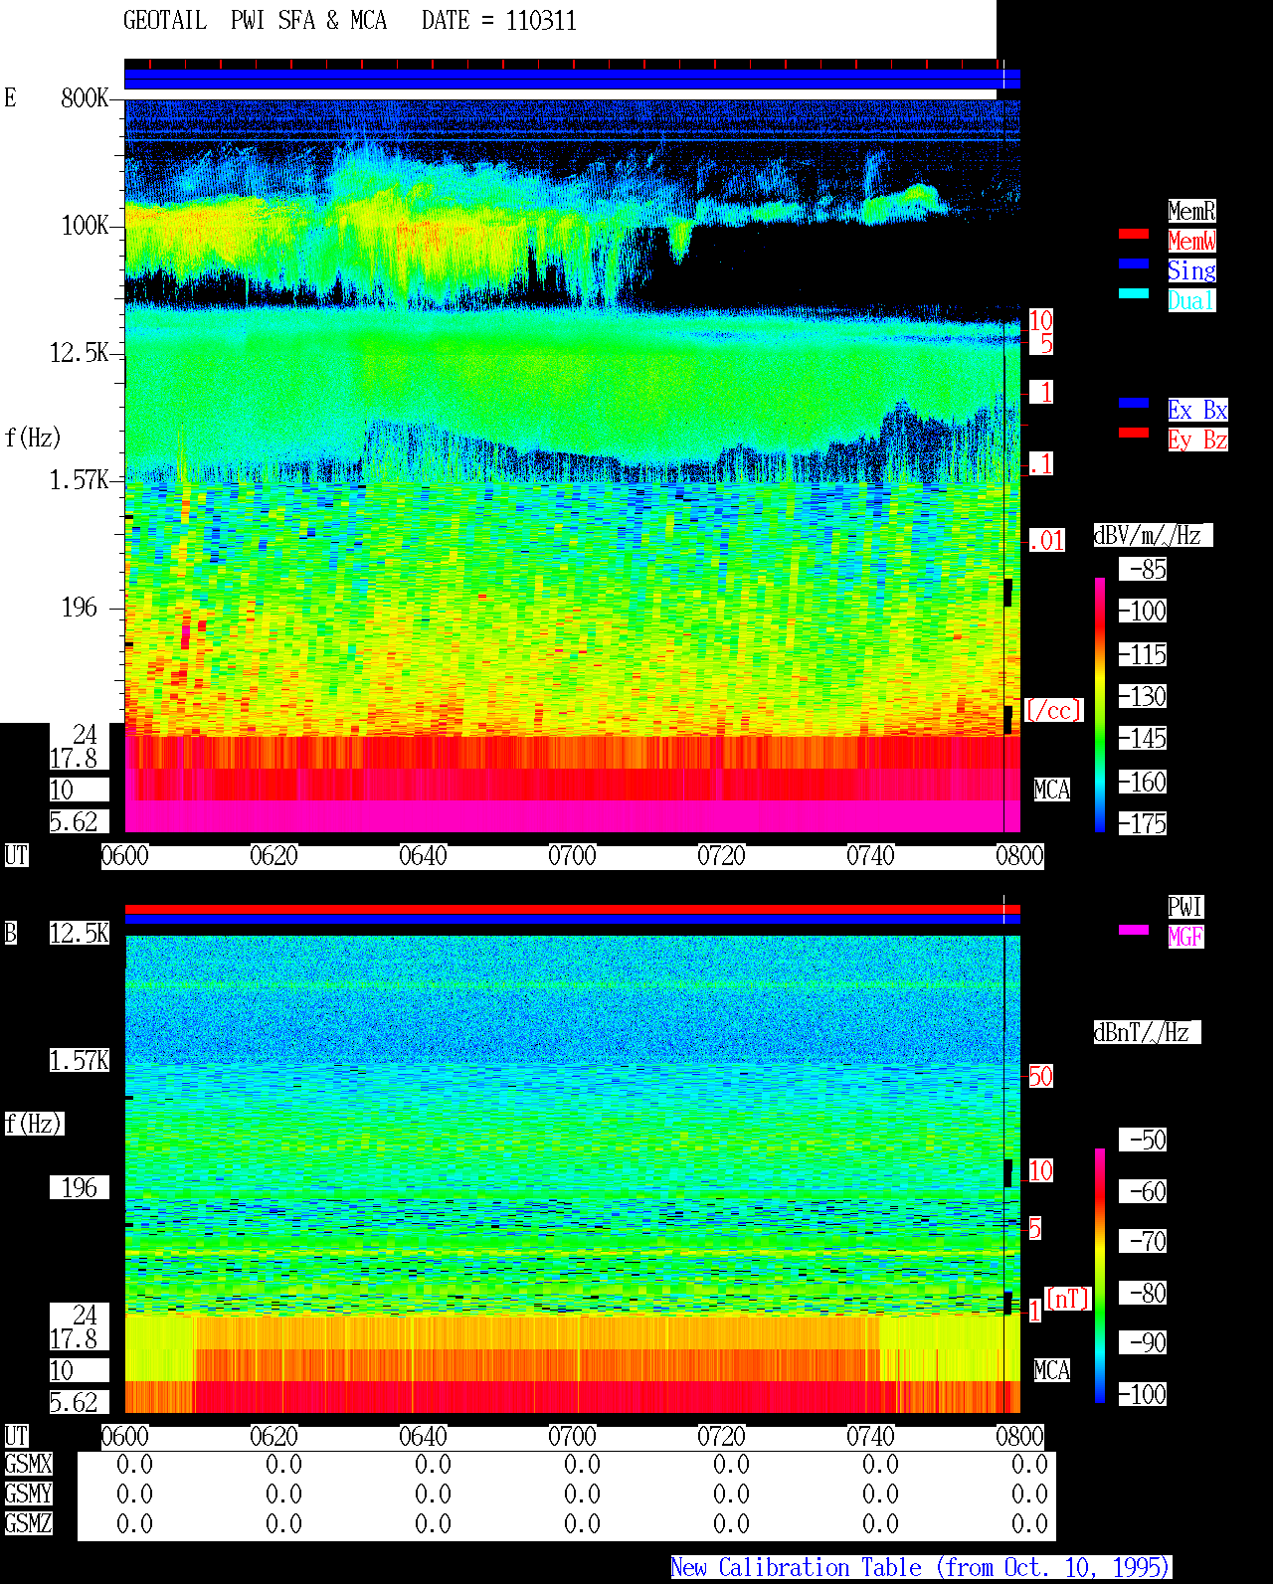The width and height of the screenshot is (1273, 1584).
Task: Click the "GEOTAIL PWI SFA & MCA" title text
Action: 256,21
